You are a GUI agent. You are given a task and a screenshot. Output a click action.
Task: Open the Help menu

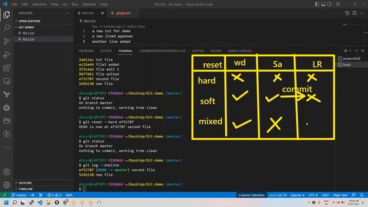(x=103, y=4)
